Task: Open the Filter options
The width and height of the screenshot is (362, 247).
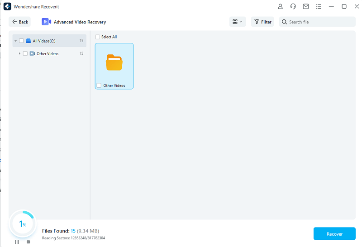Action: click(x=262, y=22)
